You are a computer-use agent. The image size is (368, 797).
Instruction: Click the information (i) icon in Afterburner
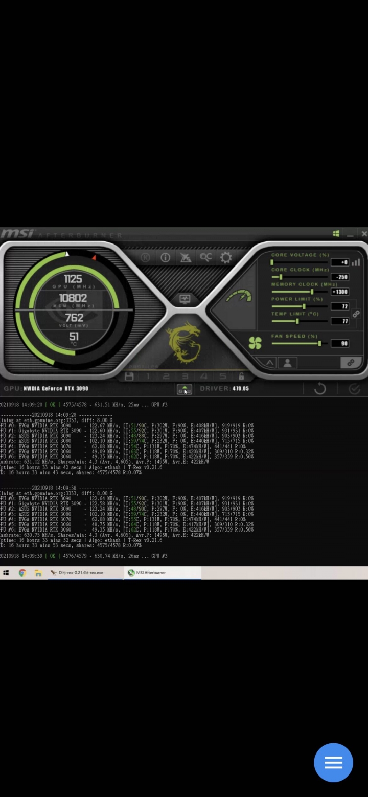point(165,258)
